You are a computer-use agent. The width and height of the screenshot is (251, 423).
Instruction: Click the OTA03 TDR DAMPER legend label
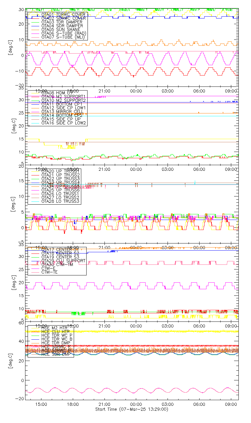[62, 22]
